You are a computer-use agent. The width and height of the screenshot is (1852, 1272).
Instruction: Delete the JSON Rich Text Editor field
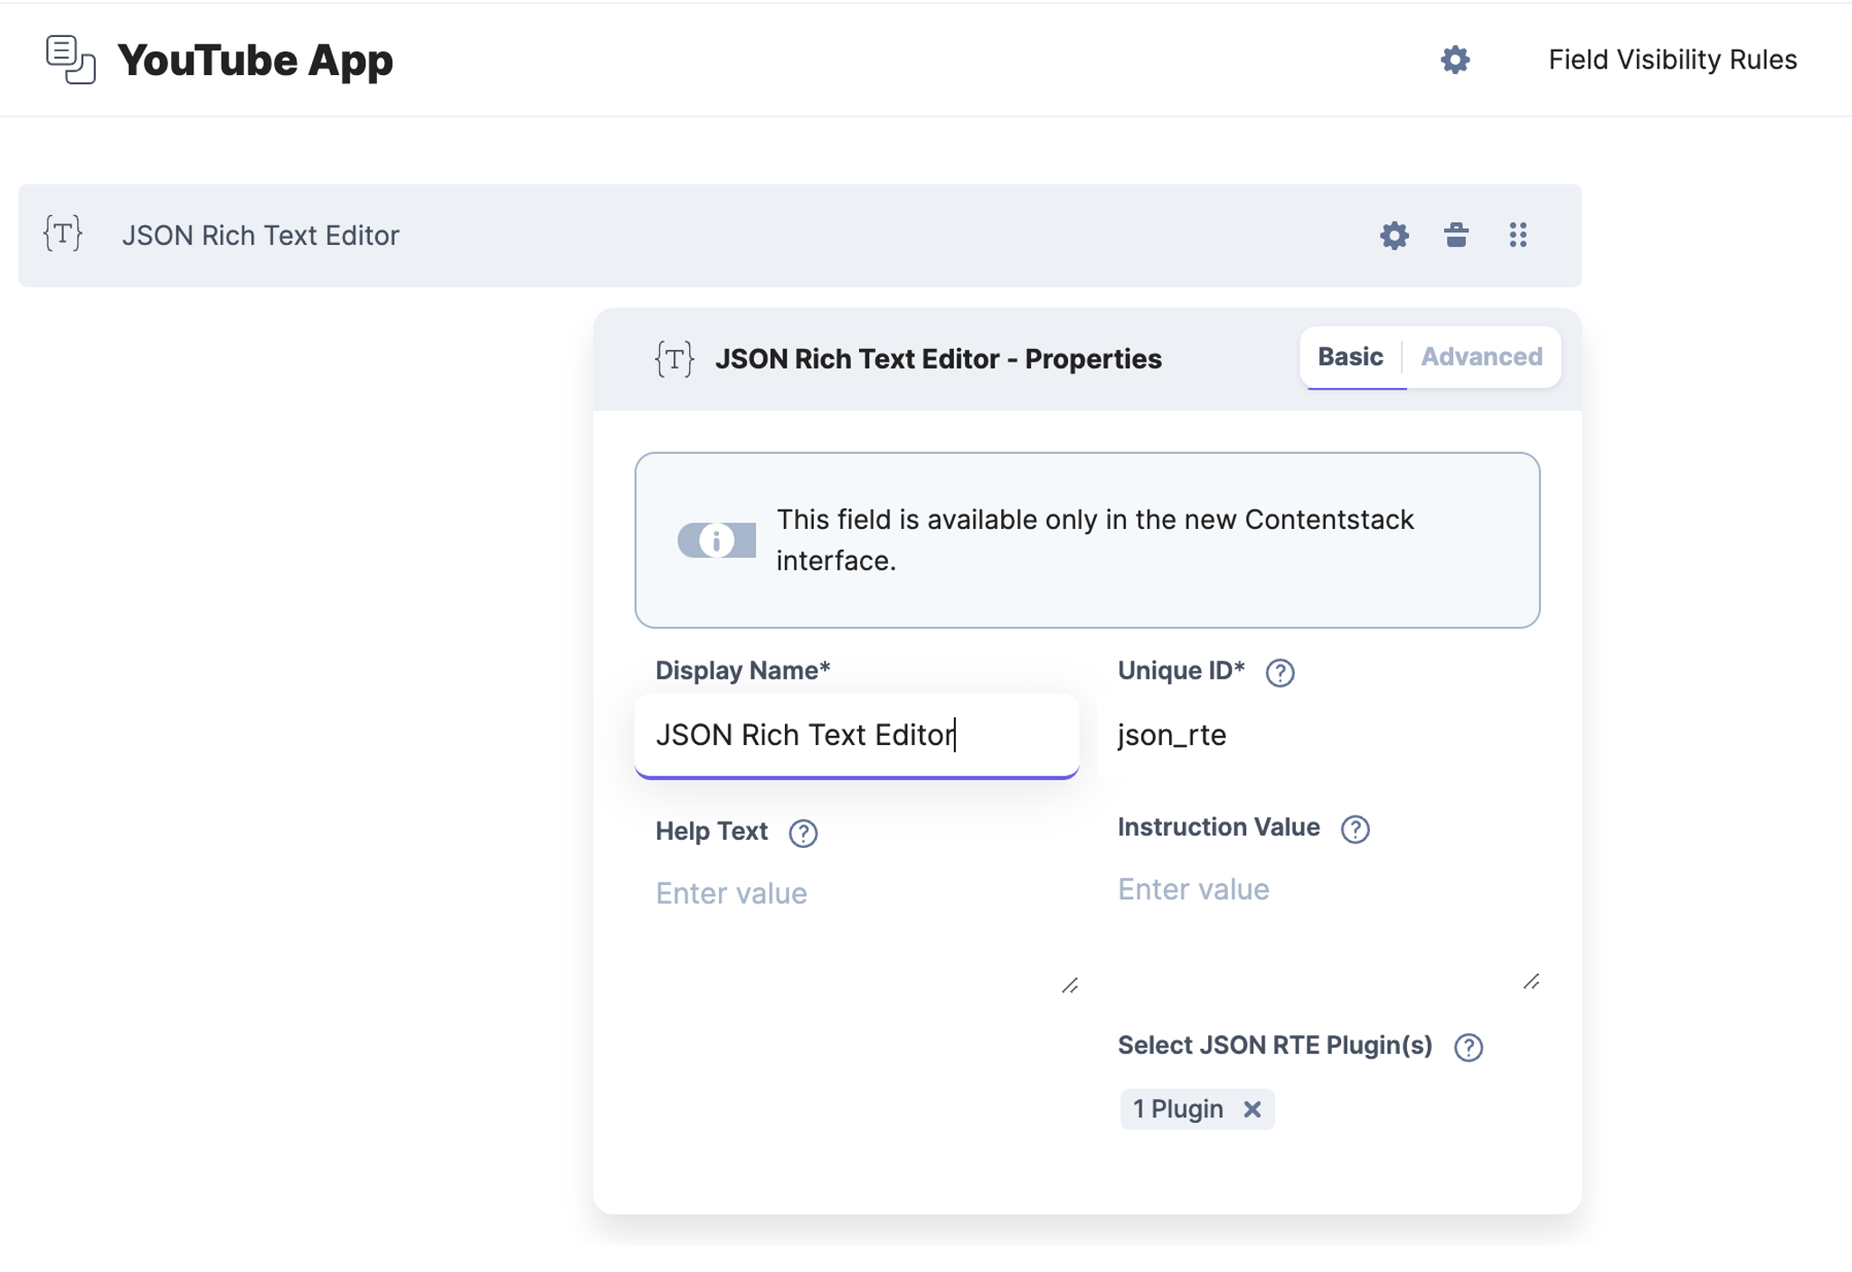coord(1456,235)
